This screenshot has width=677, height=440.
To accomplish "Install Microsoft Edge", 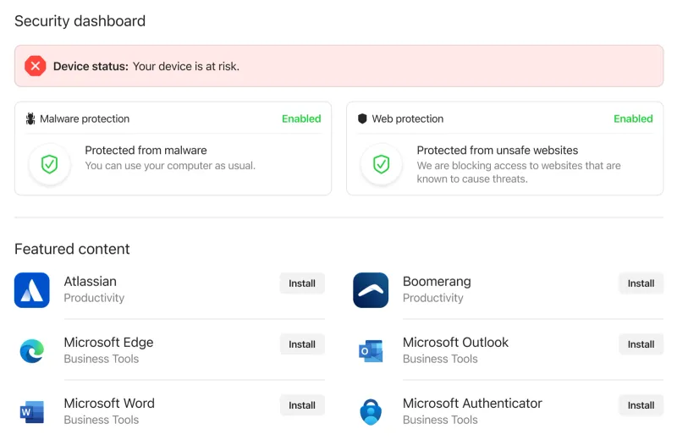I will point(302,344).
